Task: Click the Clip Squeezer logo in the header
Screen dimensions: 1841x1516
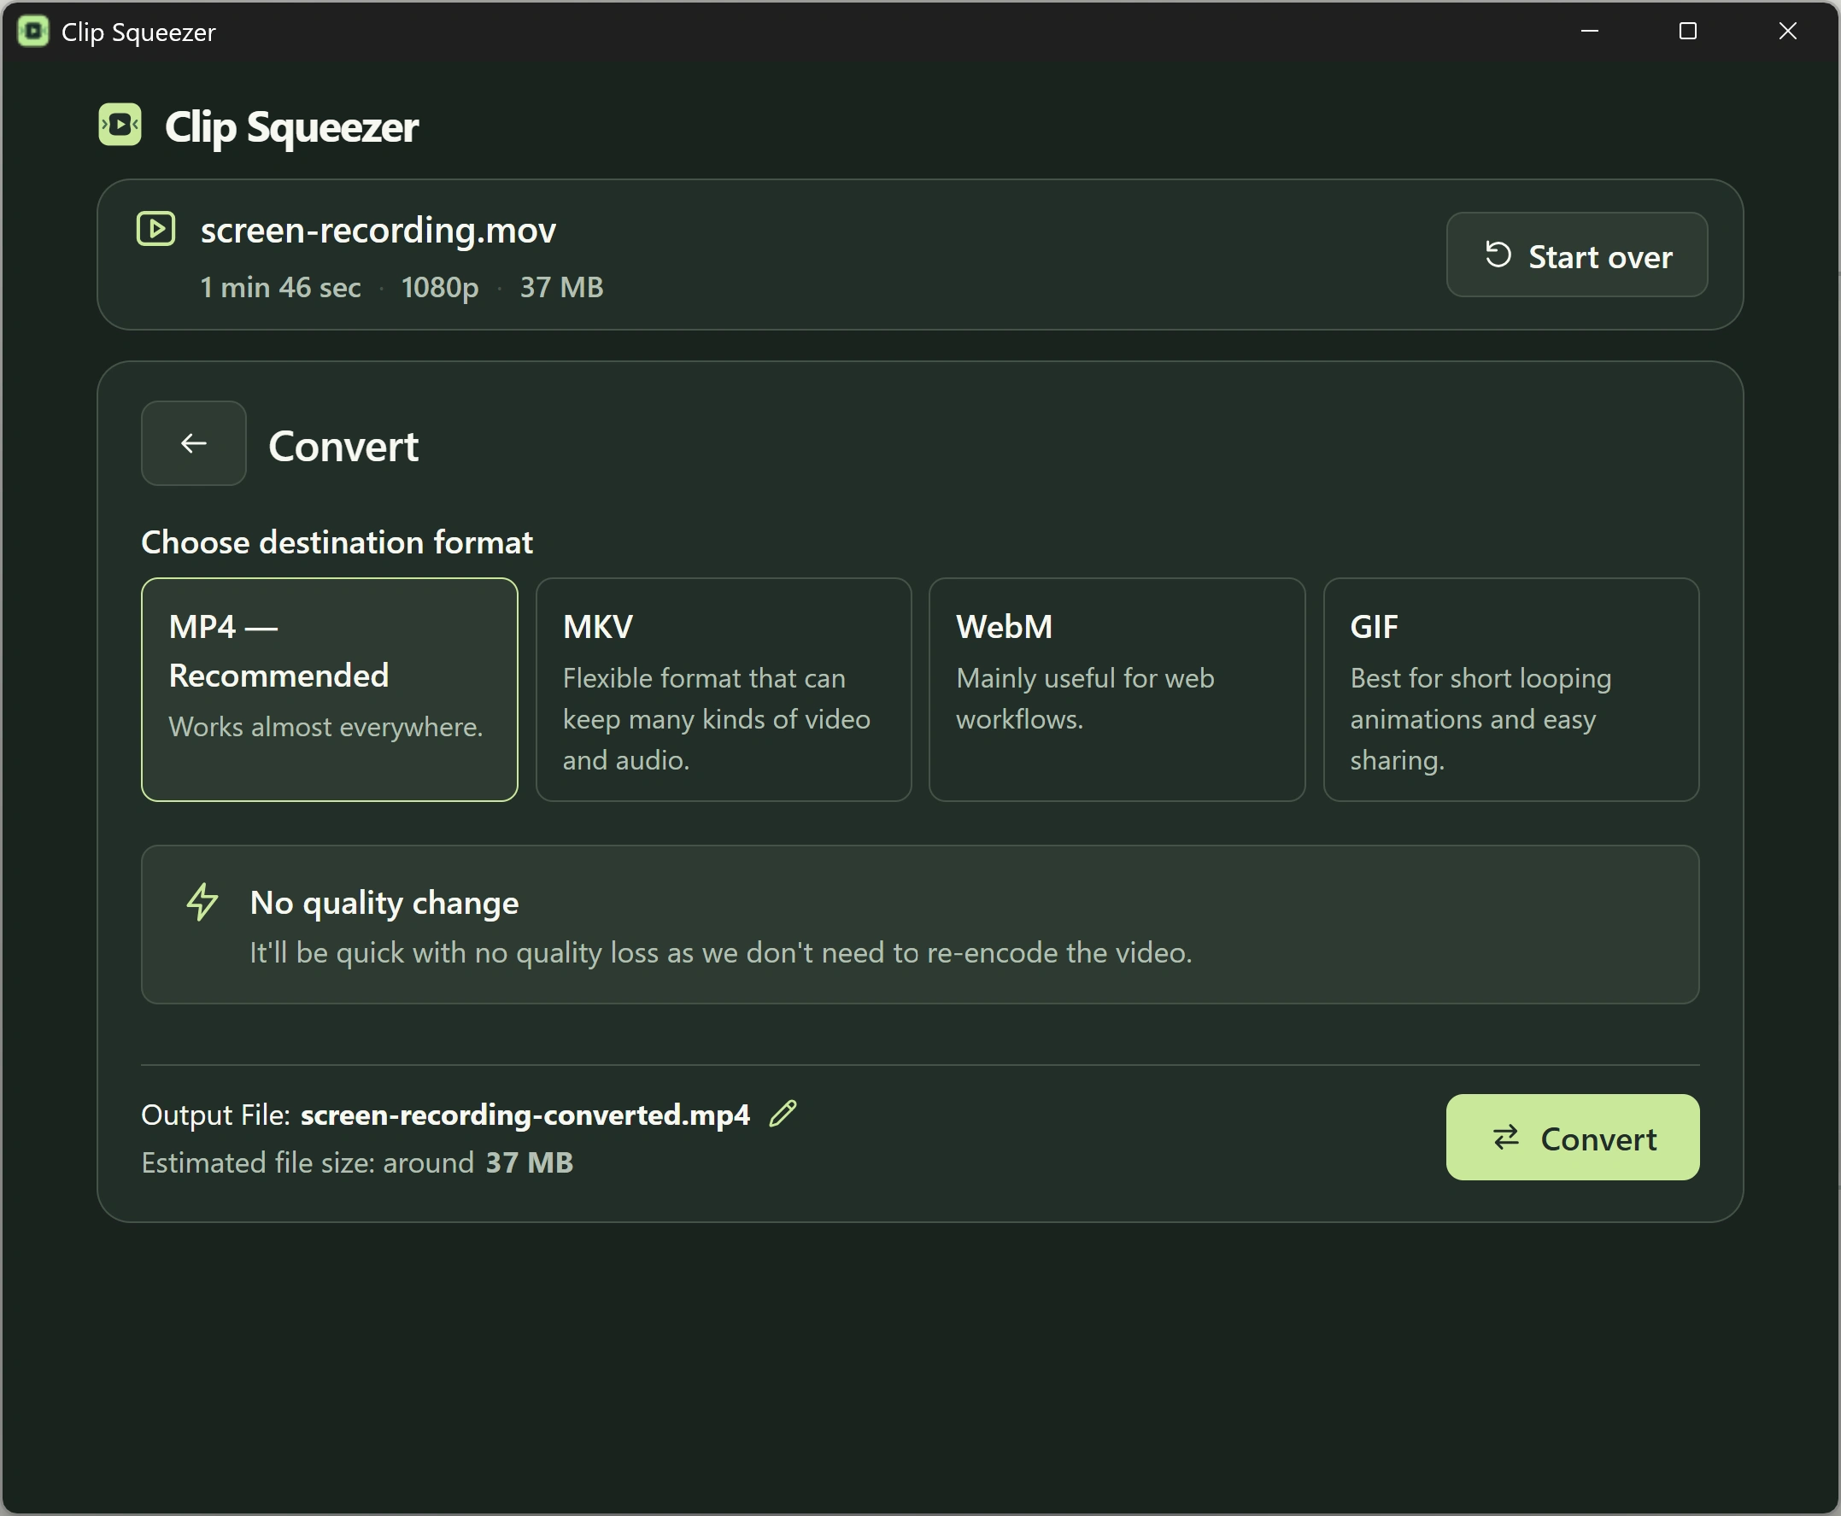Action: [120, 125]
